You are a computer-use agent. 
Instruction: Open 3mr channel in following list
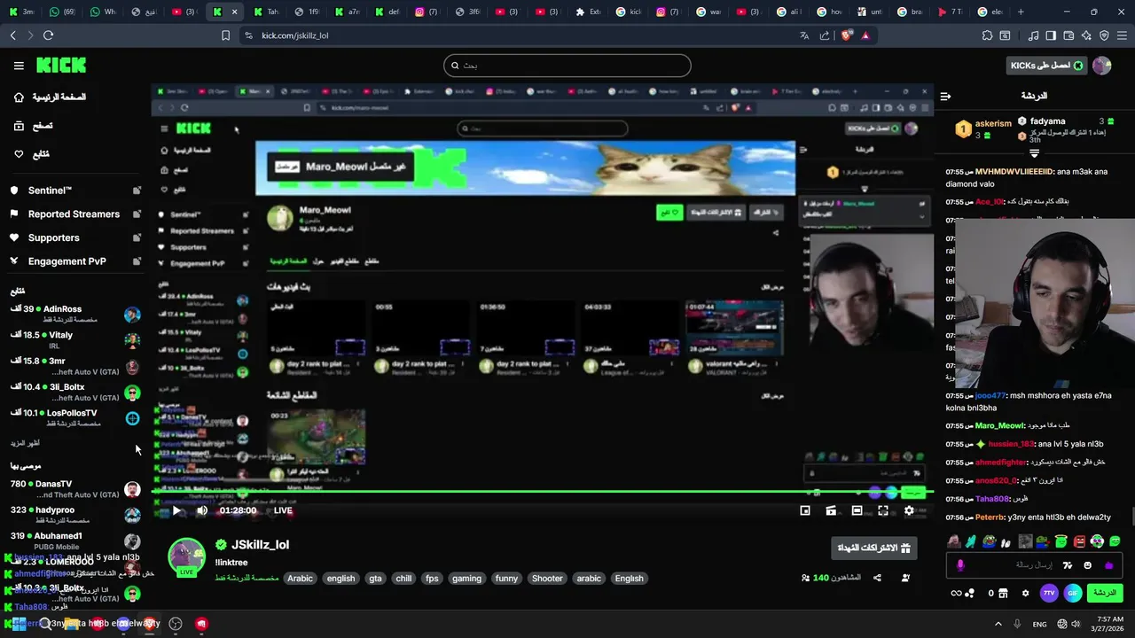click(75, 366)
